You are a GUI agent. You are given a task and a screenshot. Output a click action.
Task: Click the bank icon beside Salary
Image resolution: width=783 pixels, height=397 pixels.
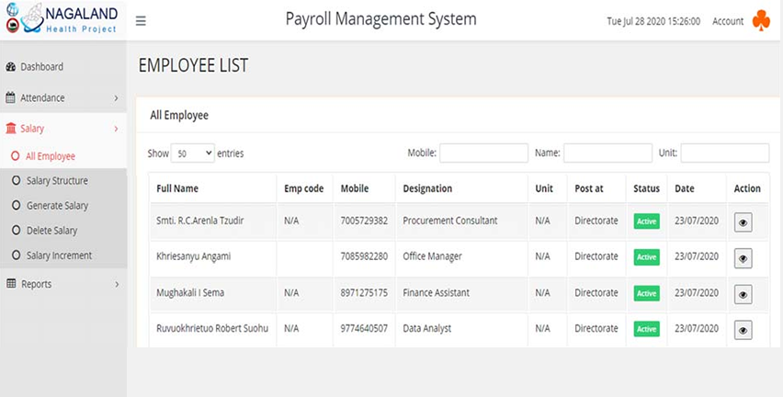10,129
